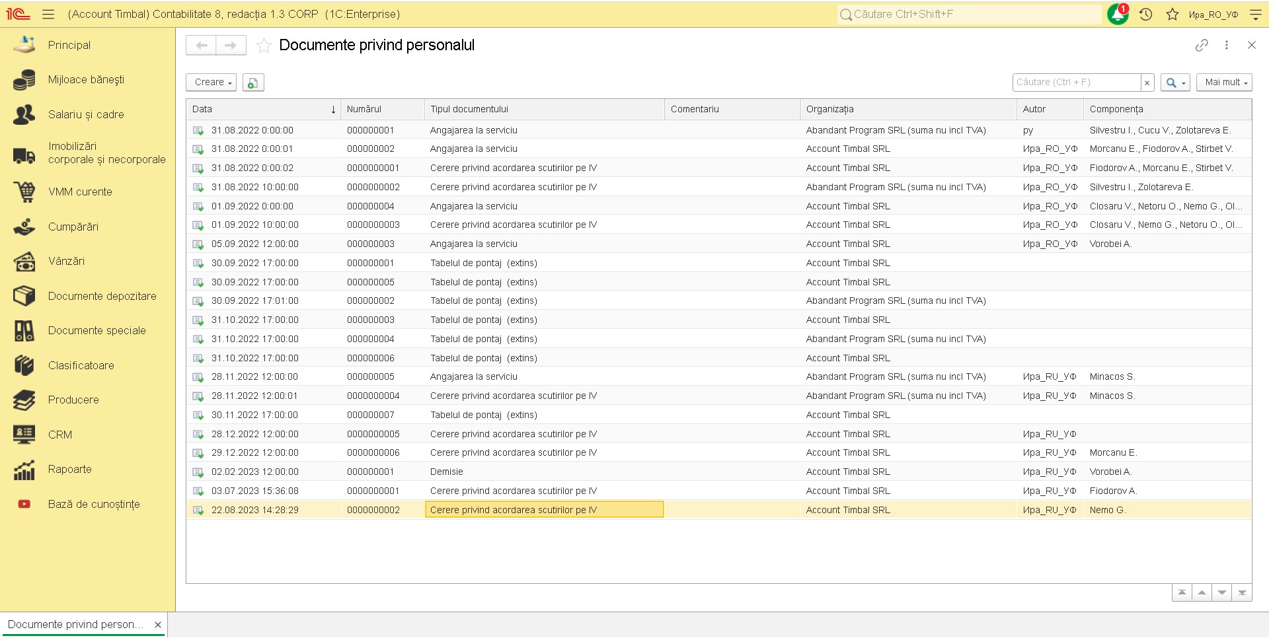Image resolution: width=1269 pixels, height=638 pixels.
Task: Clear the list search field
Action: pyautogui.click(x=1147, y=83)
